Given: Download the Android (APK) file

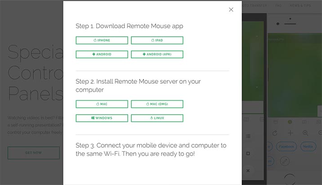Looking at the screenshot, I should click(x=157, y=55).
